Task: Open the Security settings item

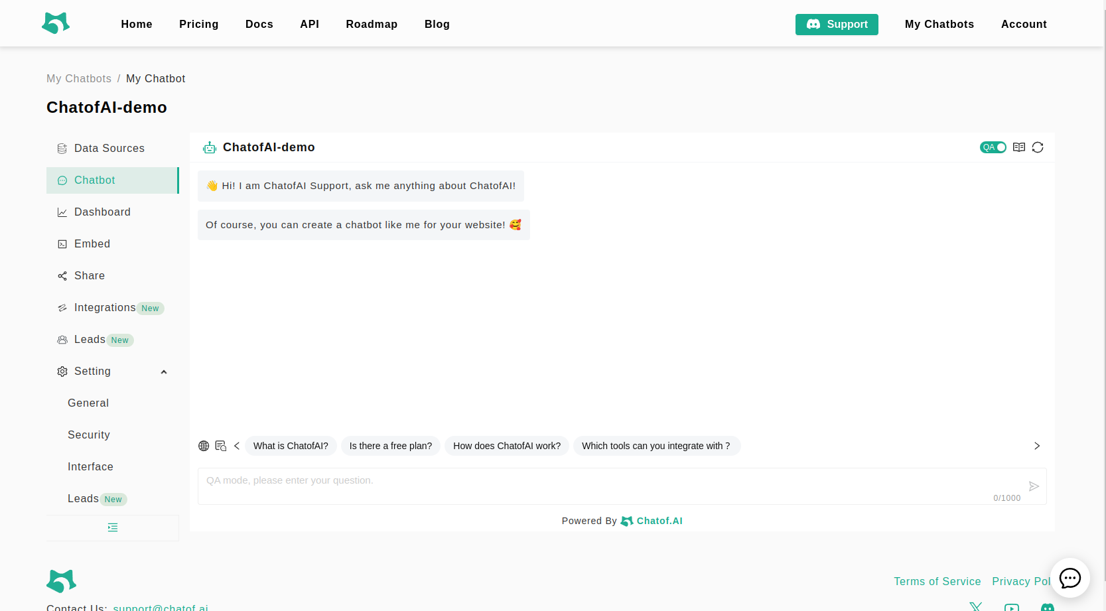Action: coord(113,435)
